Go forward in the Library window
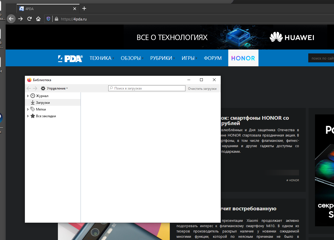 35,88
